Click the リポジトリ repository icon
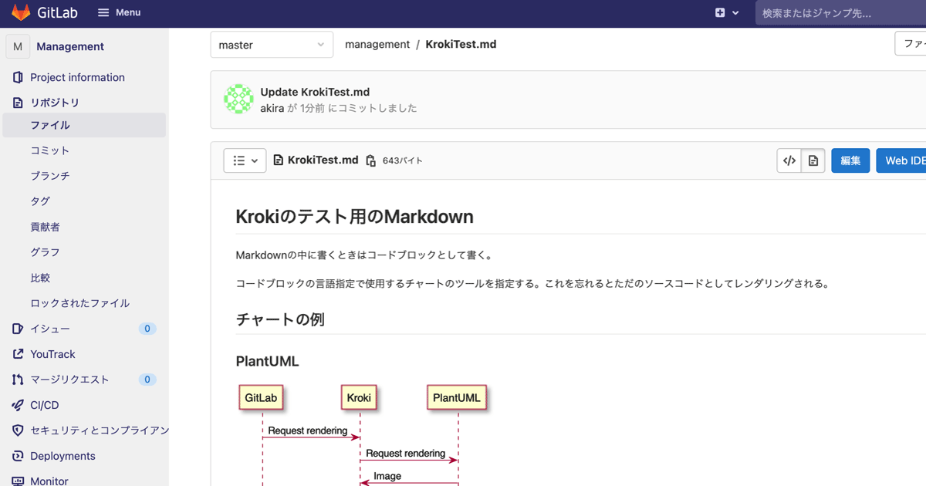926x486 pixels. [x=18, y=103]
